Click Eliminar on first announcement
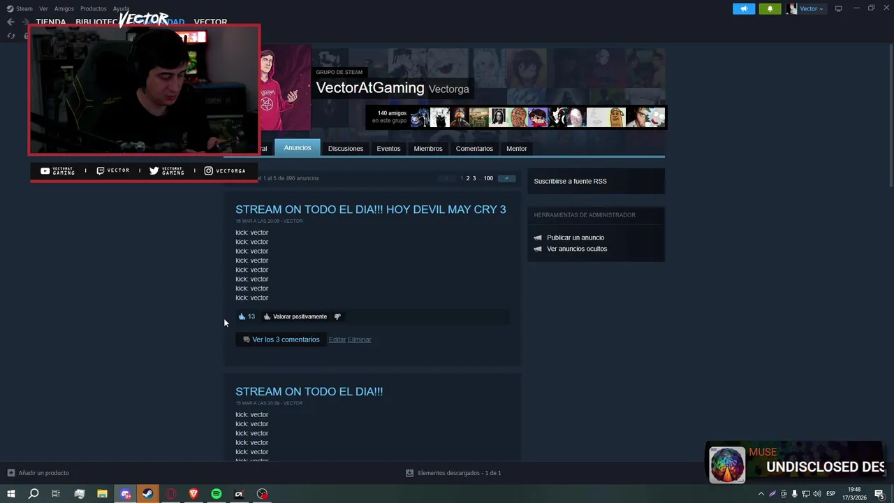 (x=360, y=340)
